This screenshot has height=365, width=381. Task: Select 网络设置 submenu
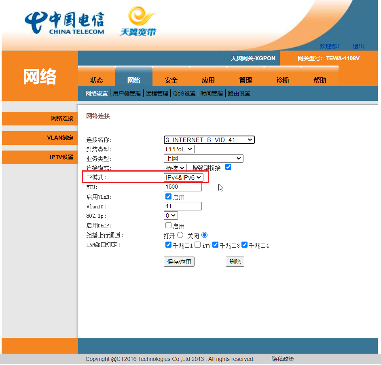point(97,93)
